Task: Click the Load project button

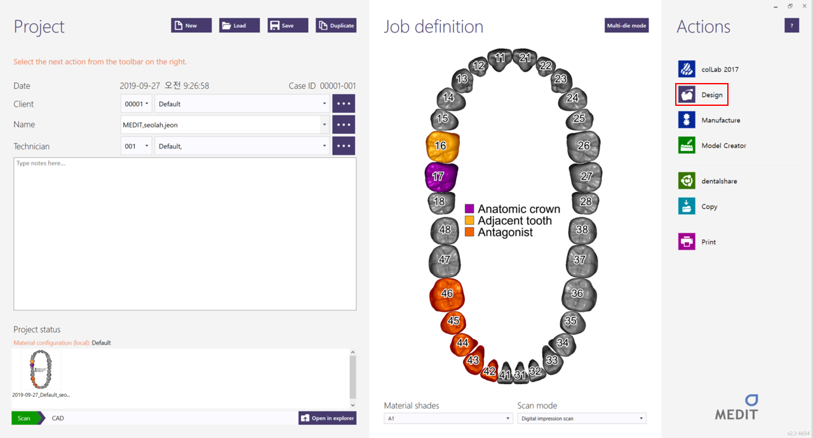Action: click(x=239, y=25)
